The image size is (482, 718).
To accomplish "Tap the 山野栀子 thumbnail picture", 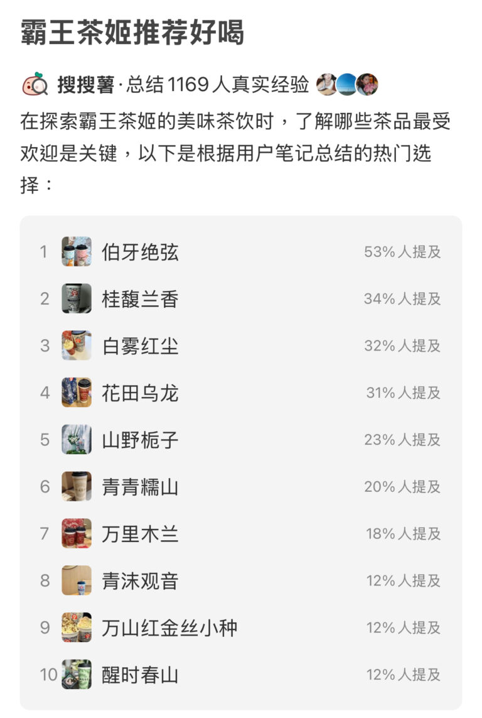I will pos(77,440).
